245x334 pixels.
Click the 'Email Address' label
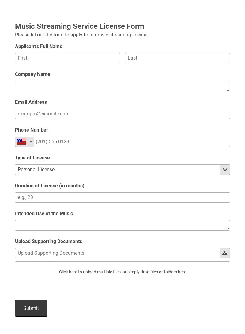click(31, 102)
